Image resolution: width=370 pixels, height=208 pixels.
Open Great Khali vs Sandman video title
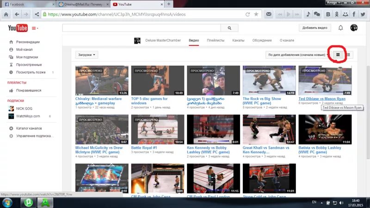pyautogui.click(x=266, y=150)
